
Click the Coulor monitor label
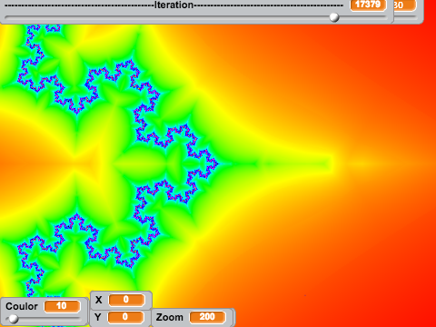(x=22, y=306)
